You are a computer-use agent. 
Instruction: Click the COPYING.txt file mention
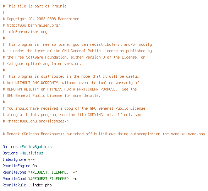click(x=100, y=115)
